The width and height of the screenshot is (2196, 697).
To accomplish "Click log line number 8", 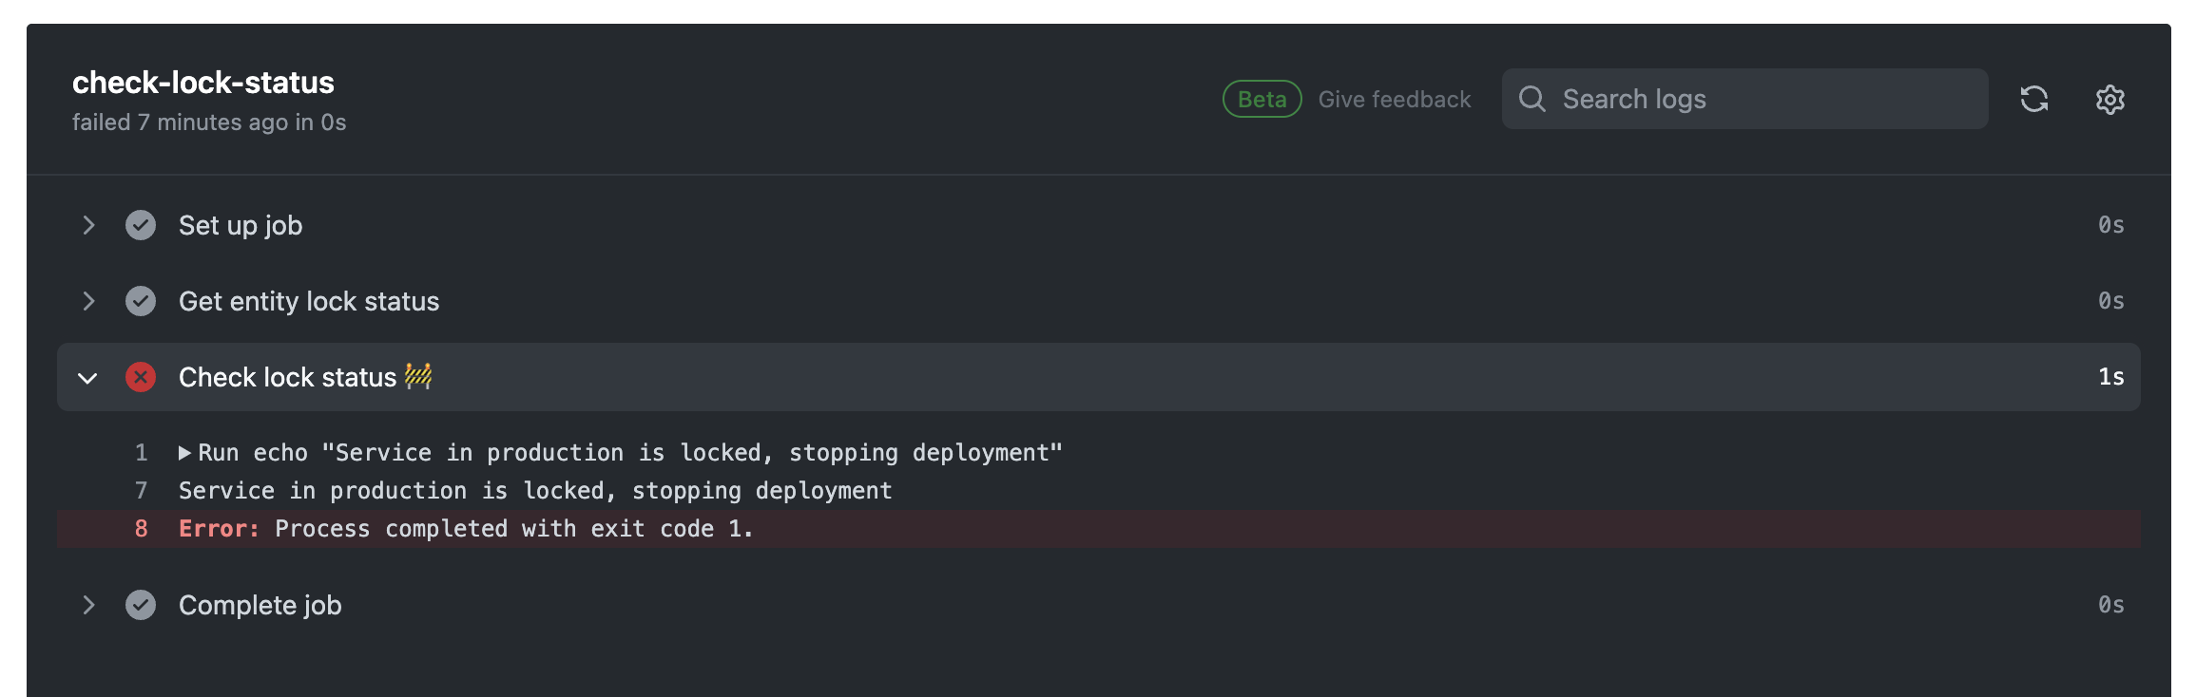I will point(141,529).
